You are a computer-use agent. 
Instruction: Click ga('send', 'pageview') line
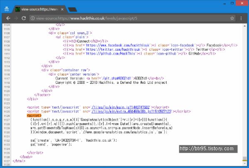pos(51,144)
